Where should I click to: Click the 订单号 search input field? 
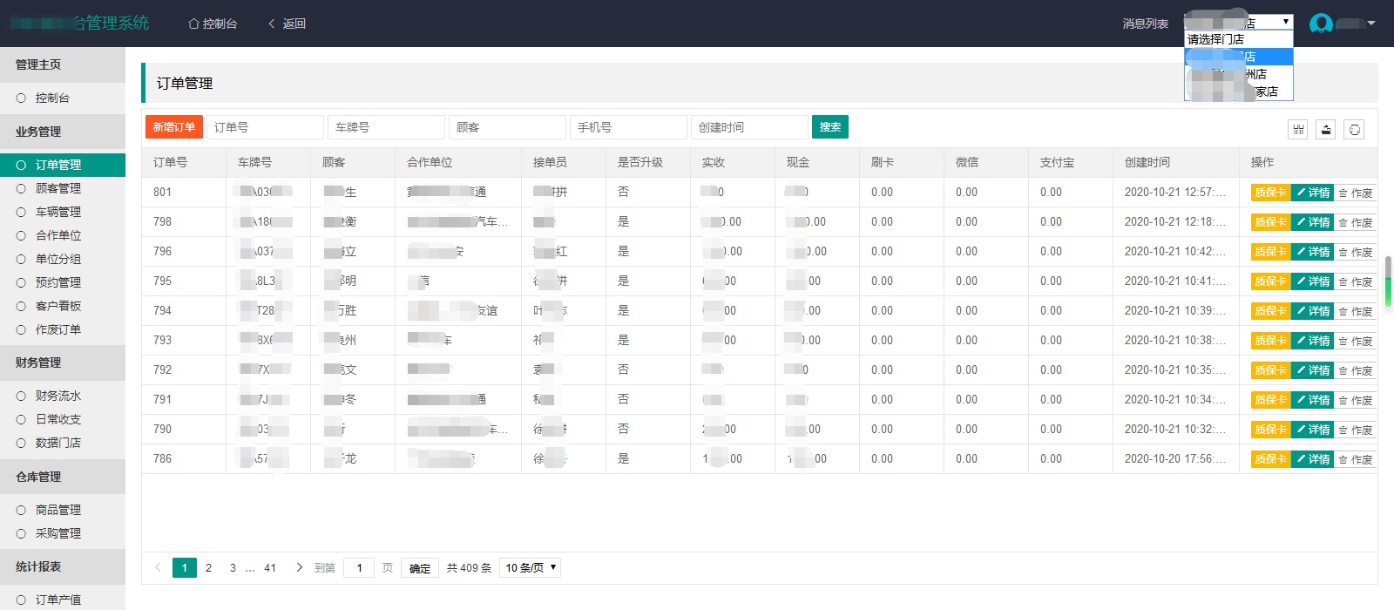(x=265, y=127)
